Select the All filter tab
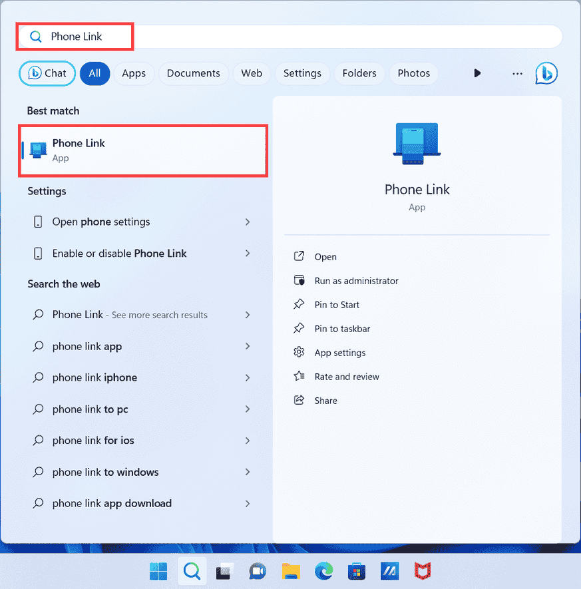The height and width of the screenshot is (589, 581). pyautogui.click(x=95, y=73)
